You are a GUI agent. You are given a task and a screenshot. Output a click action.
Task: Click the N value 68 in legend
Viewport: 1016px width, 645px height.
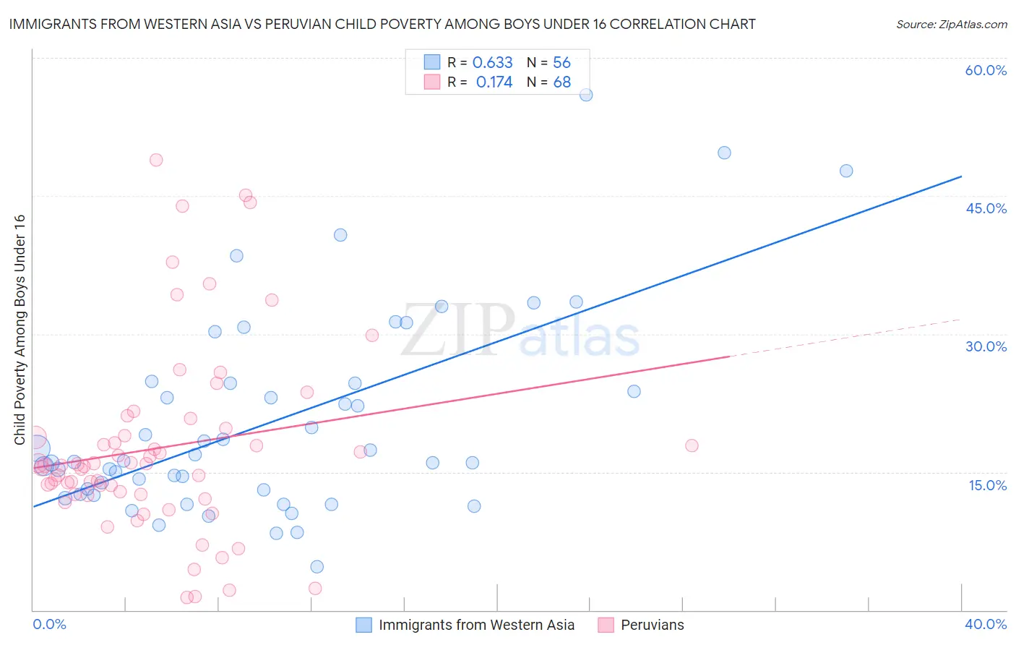pos(562,82)
